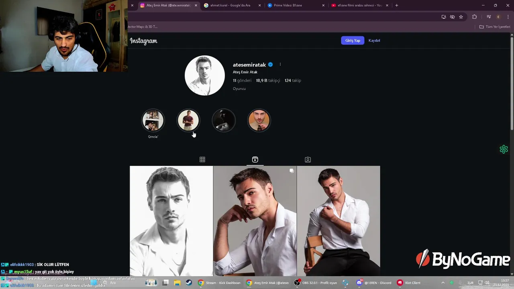Viewport: 514px width, 289px height.
Task: Close the ahmet kural Google tab
Action: [x=260, y=6]
